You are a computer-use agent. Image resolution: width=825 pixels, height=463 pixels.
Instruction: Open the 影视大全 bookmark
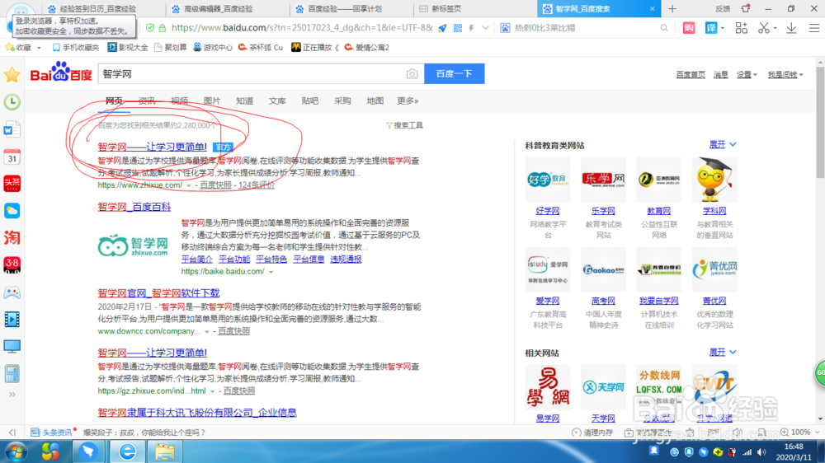click(x=128, y=48)
